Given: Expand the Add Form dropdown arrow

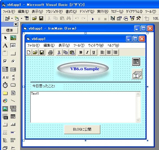Looking at the screenshot, I should pos(21,18).
